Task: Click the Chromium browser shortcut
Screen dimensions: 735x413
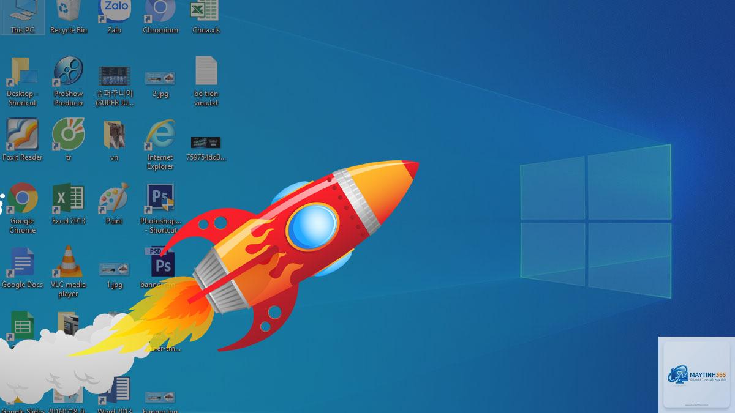Action: 160,17
